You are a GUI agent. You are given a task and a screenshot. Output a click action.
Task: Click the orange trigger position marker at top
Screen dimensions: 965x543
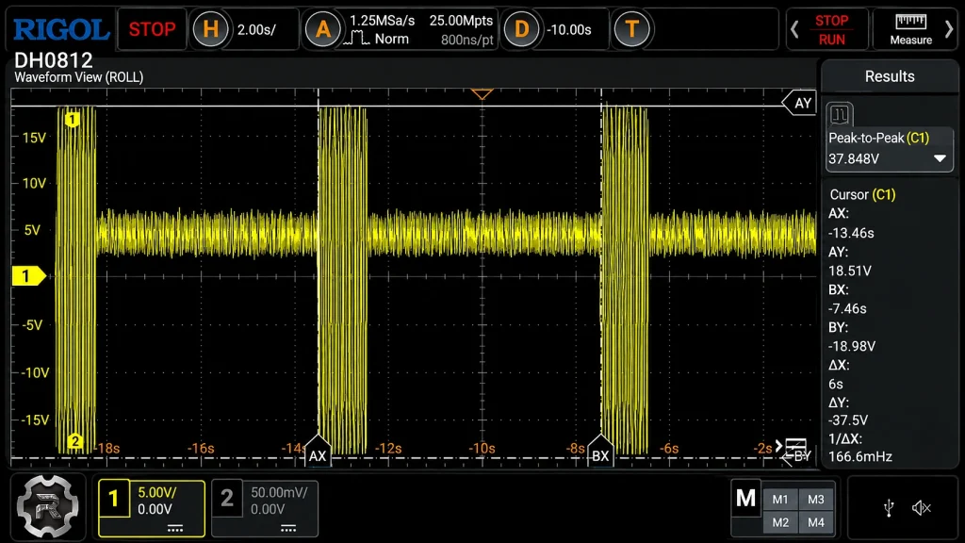pos(482,94)
